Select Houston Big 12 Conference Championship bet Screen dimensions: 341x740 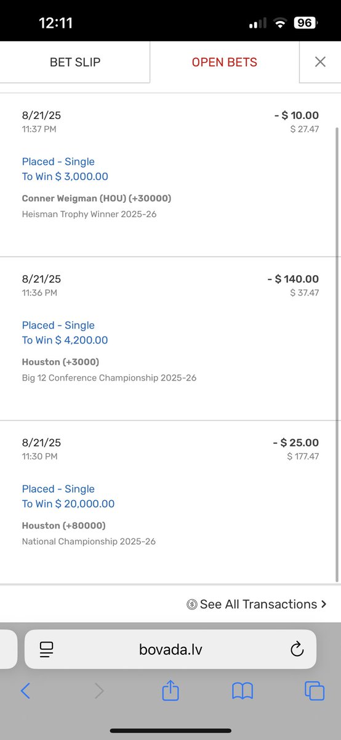pyautogui.click(x=169, y=339)
